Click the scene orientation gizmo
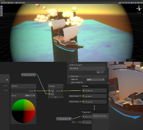 (x=139, y=8)
